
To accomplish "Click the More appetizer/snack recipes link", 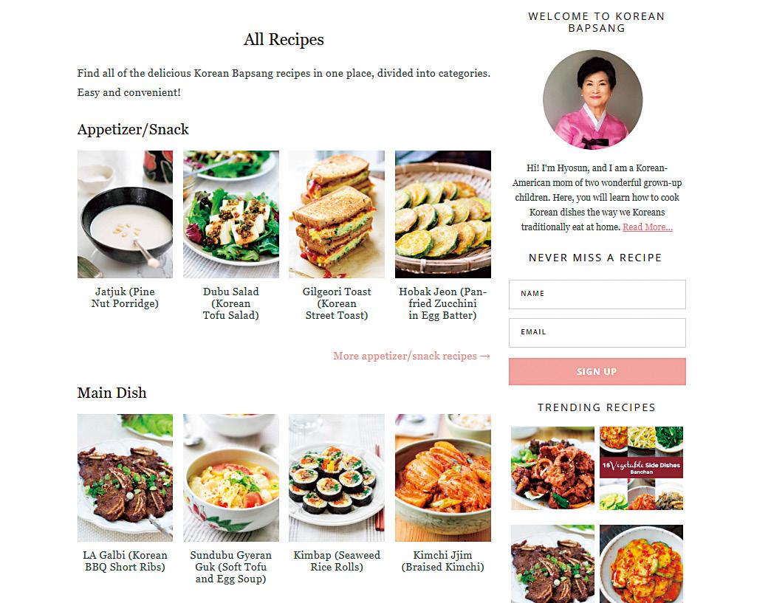I will [411, 356].
